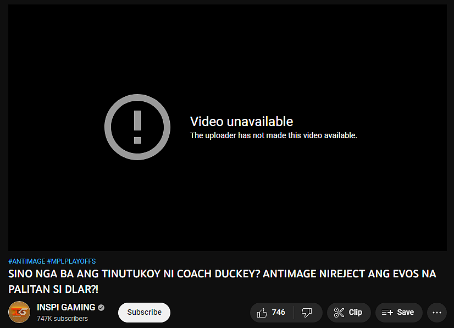The image size is (454, 328).
Task: Click the scissors Clip icon
Action: pos(339,313)
